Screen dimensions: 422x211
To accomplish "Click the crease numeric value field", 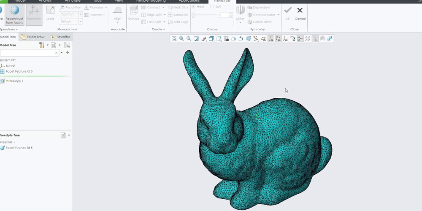I will tap(223, 15).
